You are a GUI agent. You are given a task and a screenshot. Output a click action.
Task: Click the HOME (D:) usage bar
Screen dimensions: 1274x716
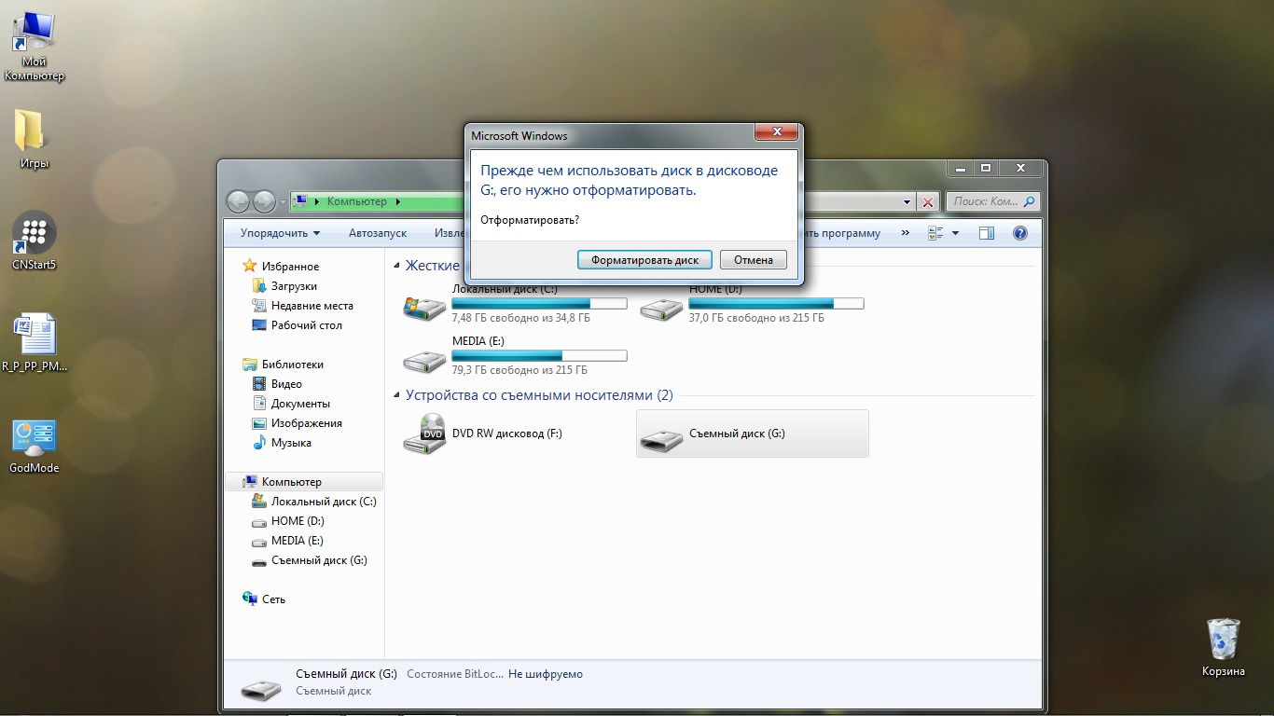[x=776, y=304]
